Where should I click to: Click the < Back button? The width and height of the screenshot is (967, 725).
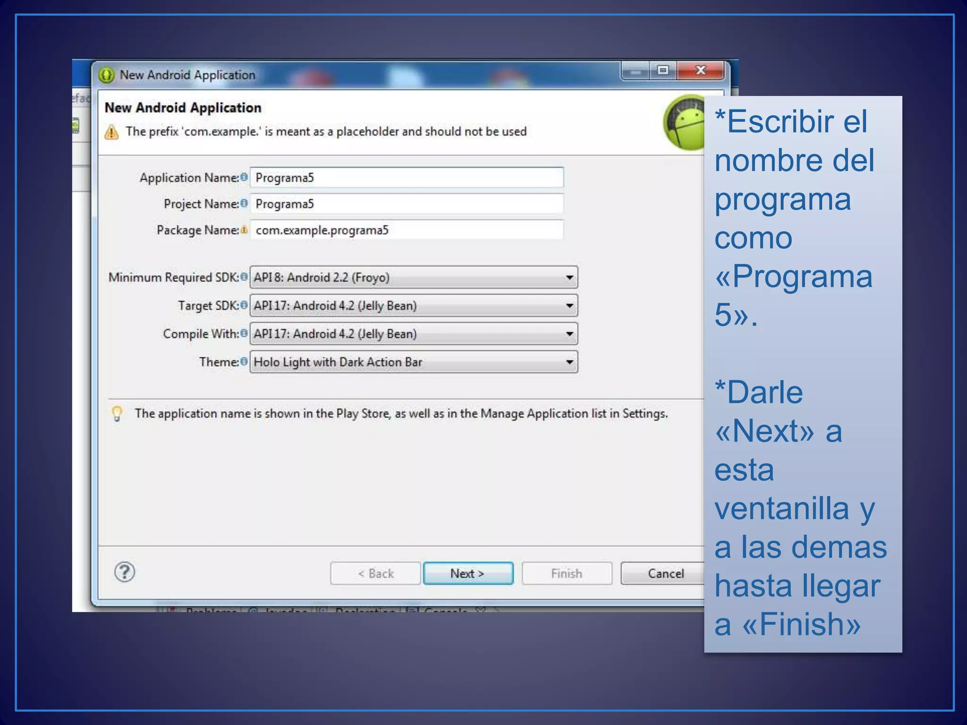point(375,573)
